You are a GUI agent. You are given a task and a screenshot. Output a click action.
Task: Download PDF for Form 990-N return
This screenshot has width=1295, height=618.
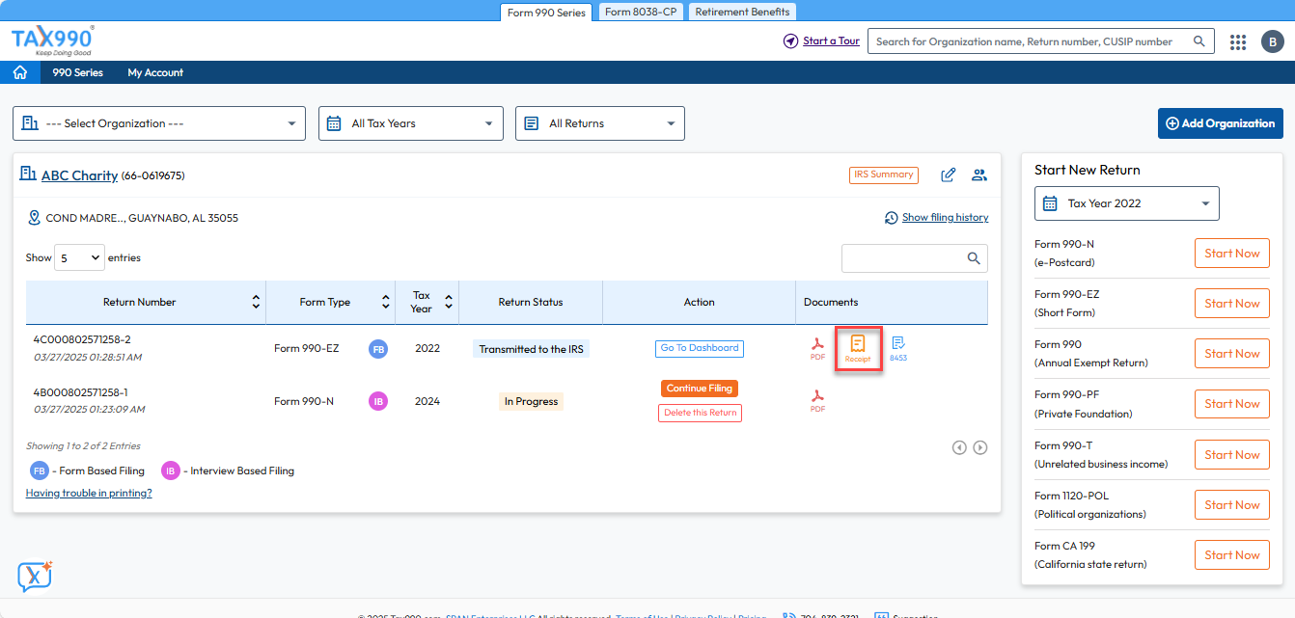(x=817, y=401)
